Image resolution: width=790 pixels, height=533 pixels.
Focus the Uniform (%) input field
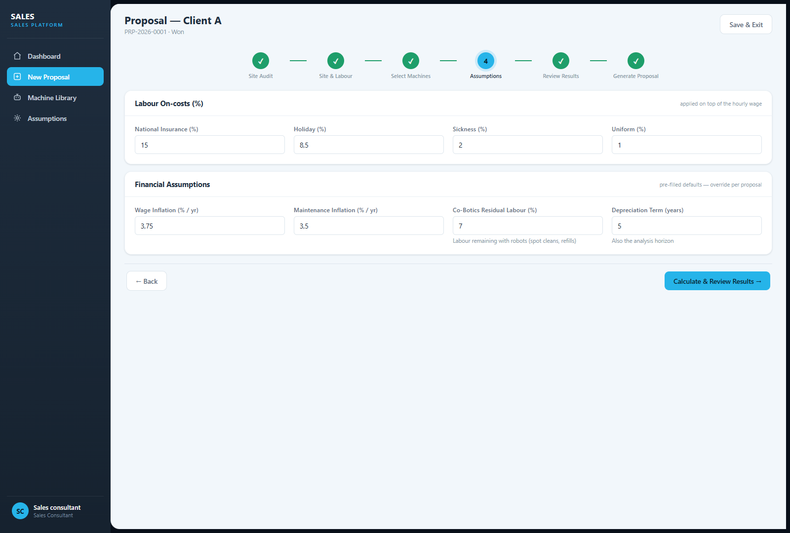[x=687, y=145]
